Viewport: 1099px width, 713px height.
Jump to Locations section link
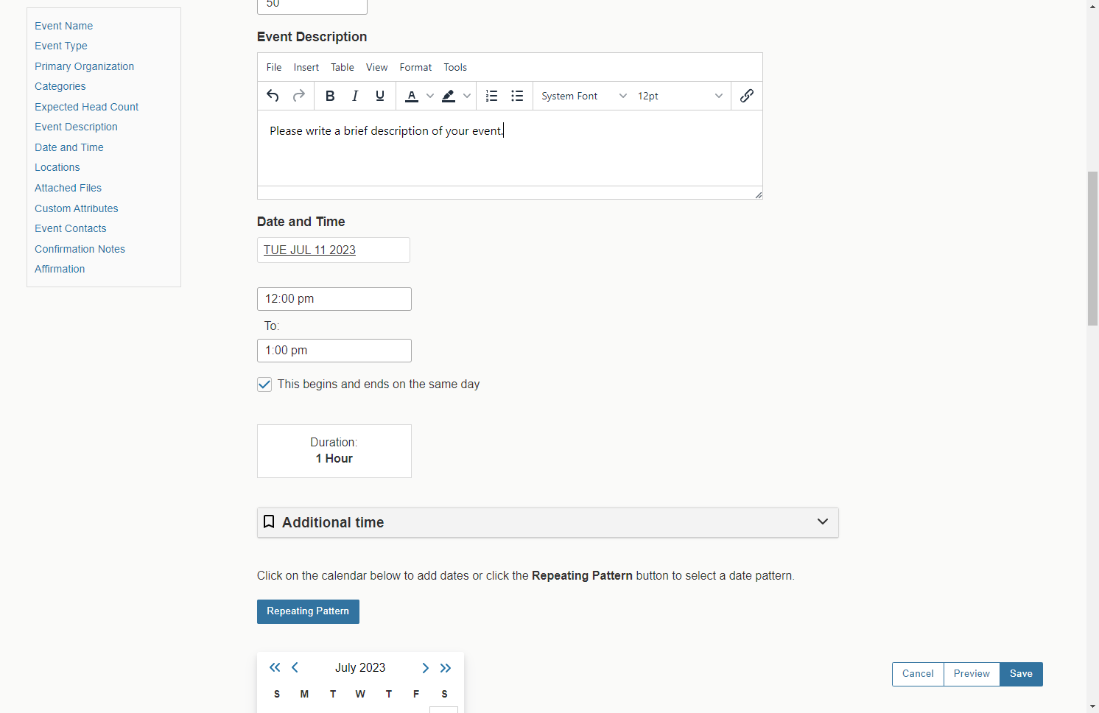[x=57, y=167]
